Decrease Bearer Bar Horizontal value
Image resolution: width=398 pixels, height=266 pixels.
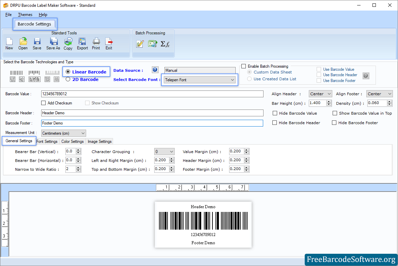78,162
